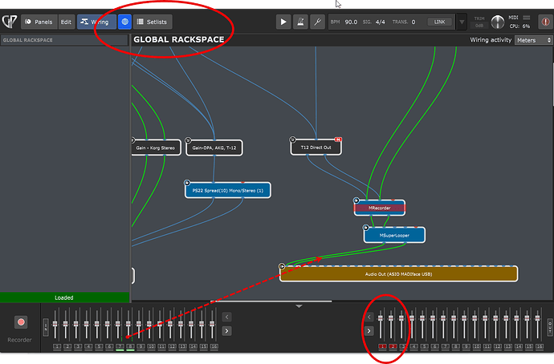Open the tuner fork icon
This screenshot has height=364, width=554.
[317, 22]
